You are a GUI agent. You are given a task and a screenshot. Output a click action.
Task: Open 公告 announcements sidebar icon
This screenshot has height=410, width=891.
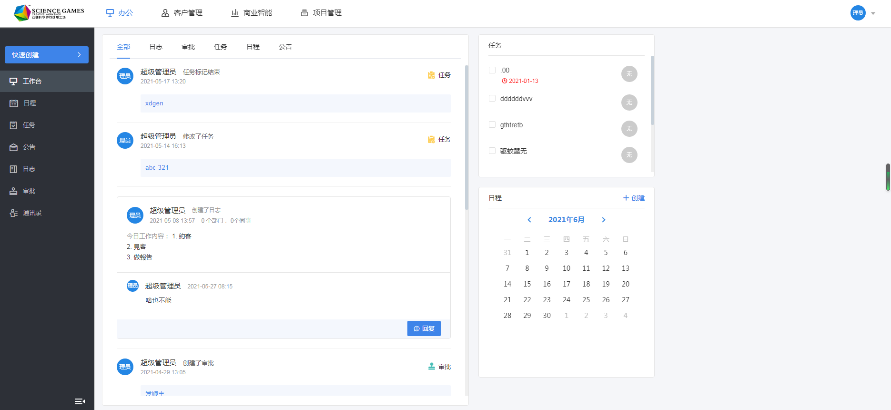click(x=14, y=147)
